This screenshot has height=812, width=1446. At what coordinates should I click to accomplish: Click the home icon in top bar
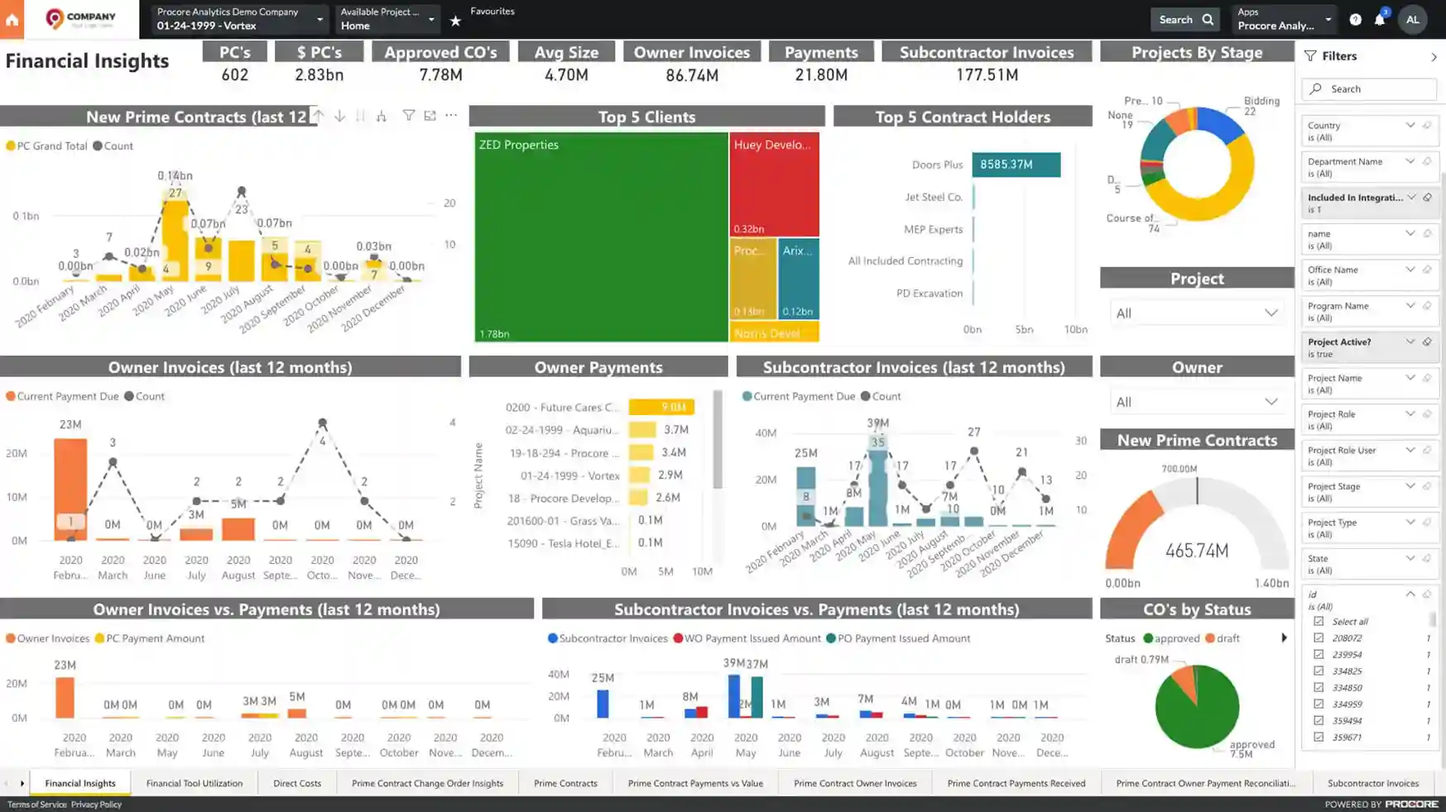[12, 20]
